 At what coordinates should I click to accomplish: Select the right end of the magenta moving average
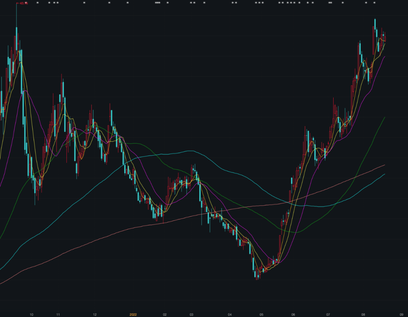385,57
